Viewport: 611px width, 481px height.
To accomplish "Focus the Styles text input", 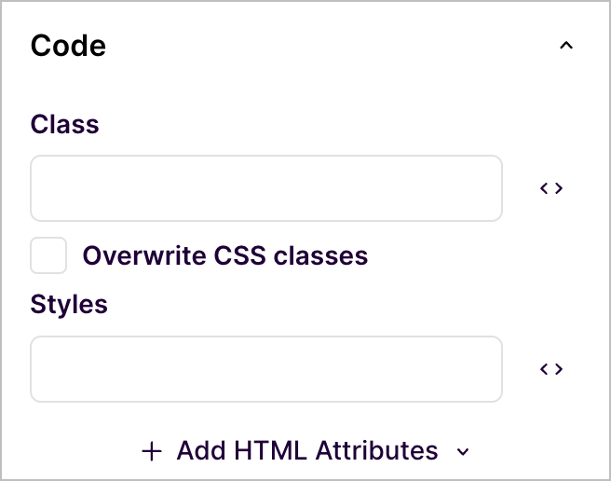I will (x=266, y=368).
